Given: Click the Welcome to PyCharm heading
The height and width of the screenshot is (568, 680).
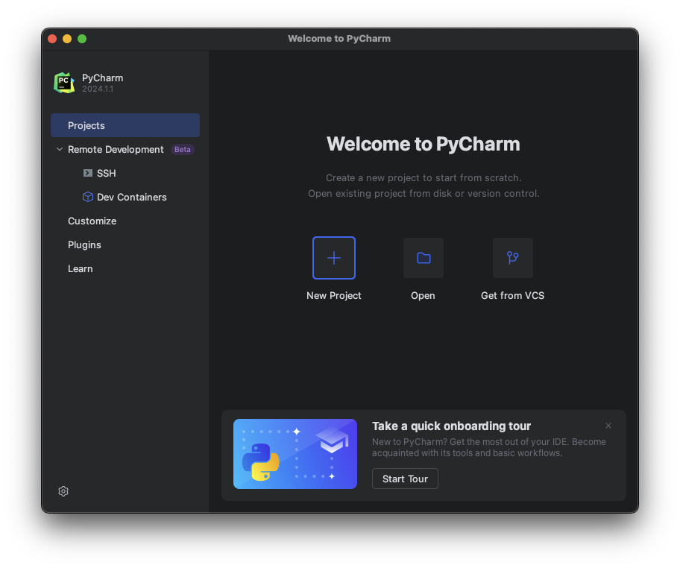Looking at the screenshot, I should coord(424,144).
